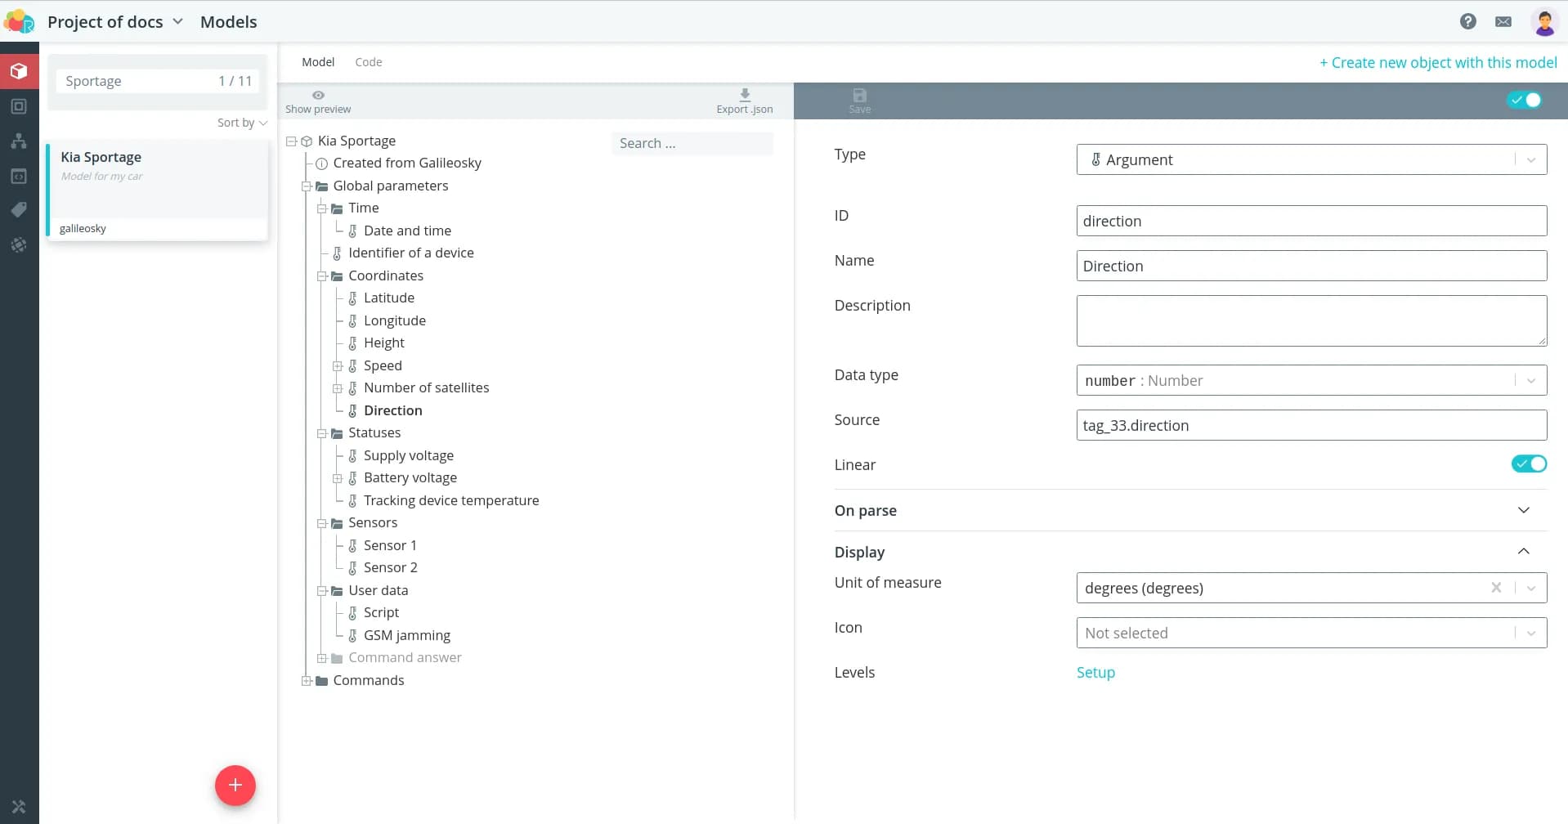The image size is (1568, 824).
Task: Open the Type Argument dropdown
Action: 1310,160
